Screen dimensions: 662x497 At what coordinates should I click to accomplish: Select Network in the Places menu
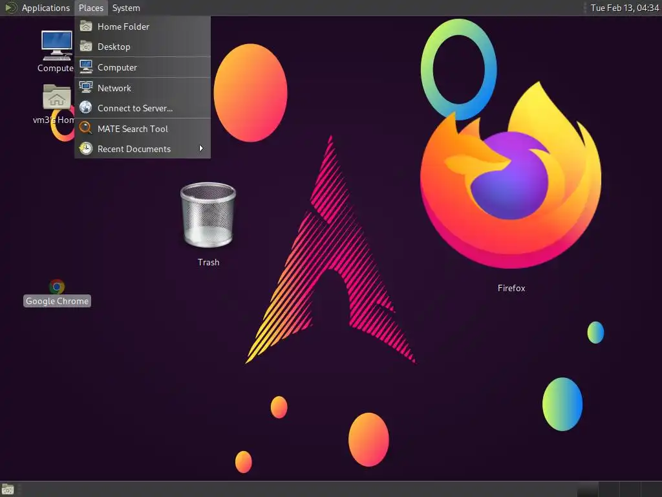[x=143, y=88]
